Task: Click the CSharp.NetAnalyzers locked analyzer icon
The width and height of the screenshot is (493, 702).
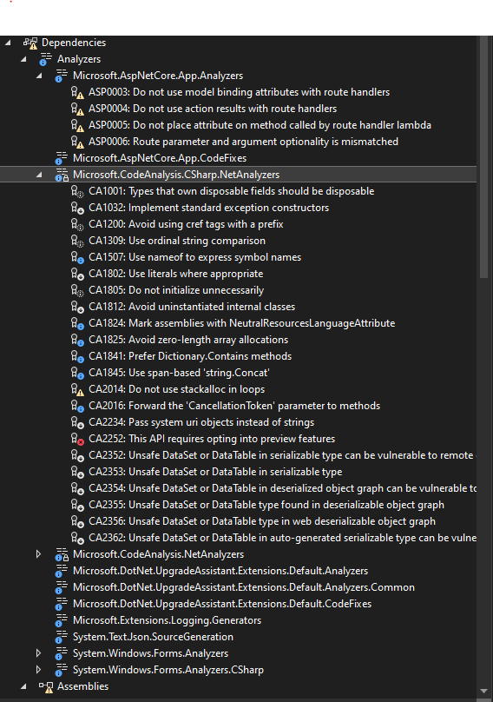Action: (x=62, y=175)
